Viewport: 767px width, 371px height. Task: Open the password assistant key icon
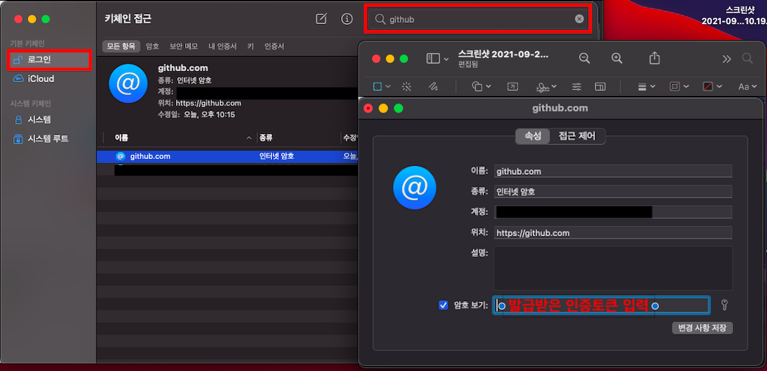tap(725, 305)
